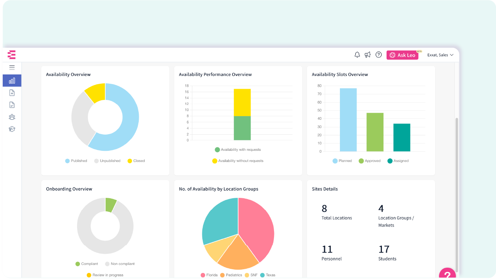The width and height of the screenshot is (496, 280).
Task: Toggle Approved legend item
Action: [x=370, y=161]
